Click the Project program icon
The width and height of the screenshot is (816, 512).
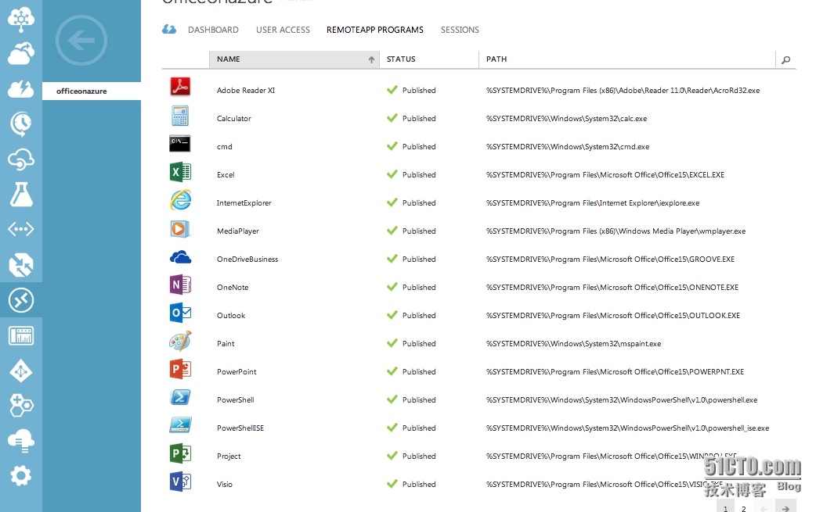tap(180, 453)
